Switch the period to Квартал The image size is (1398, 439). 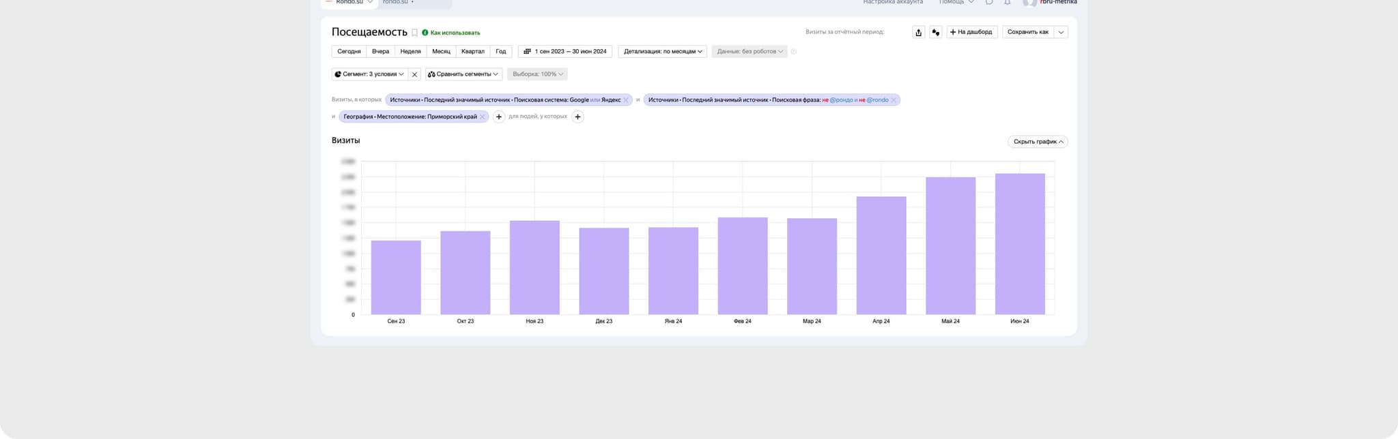472,52
